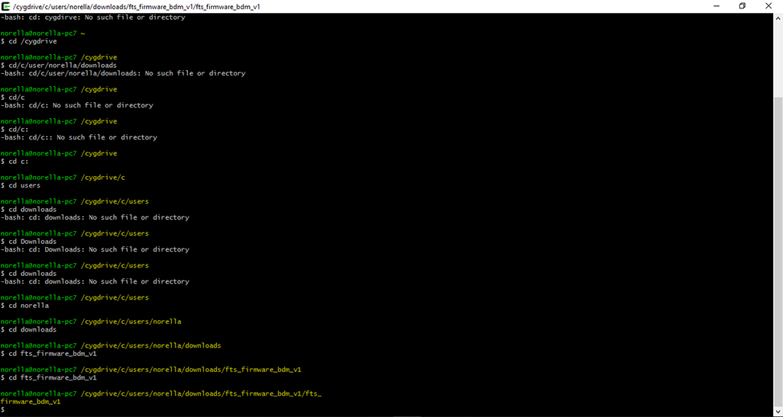Click the scrollbar up arrow
Viewport: 783px width, 417px height.
point(778,18)
